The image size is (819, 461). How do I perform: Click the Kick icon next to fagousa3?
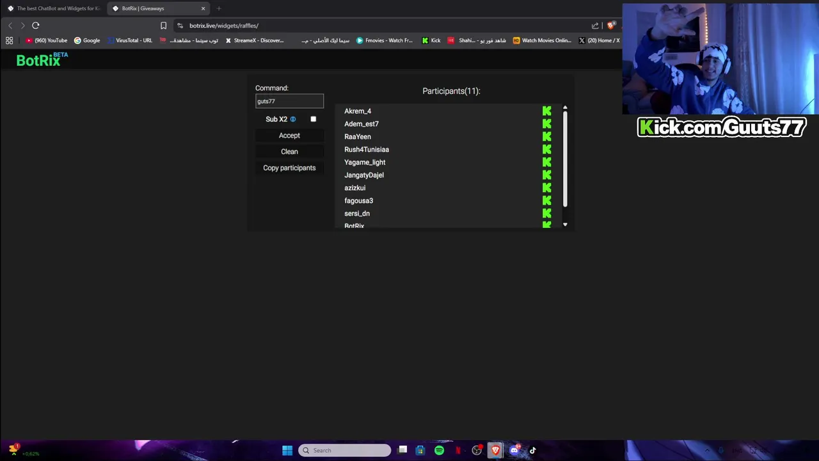tap(547, 200)
